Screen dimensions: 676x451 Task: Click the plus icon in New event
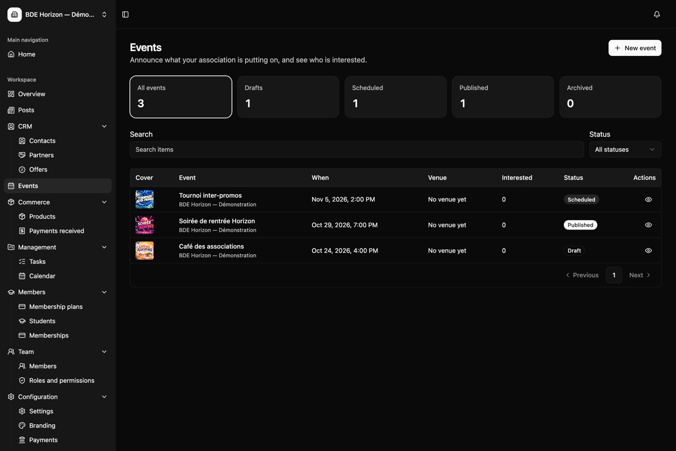(x=617, y=48)
